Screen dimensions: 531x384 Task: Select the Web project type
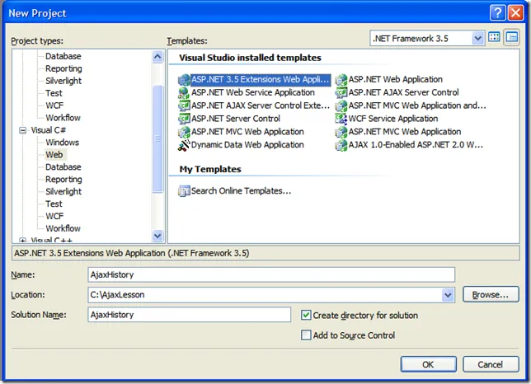(54, 155)
